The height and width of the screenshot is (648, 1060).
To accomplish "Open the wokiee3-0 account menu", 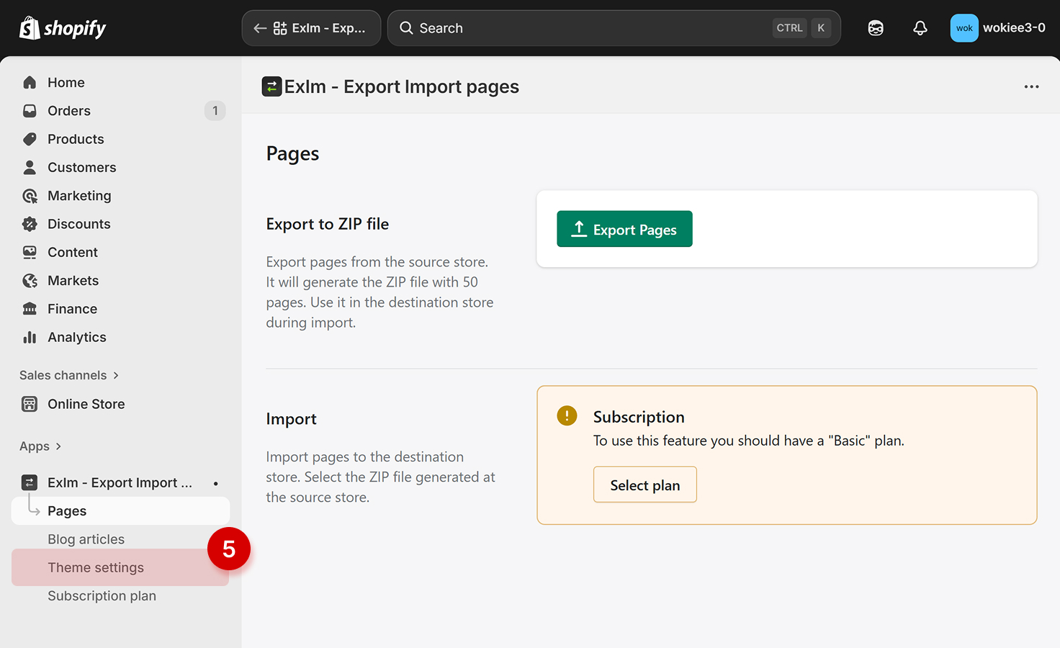I will [x=997, y=28].
